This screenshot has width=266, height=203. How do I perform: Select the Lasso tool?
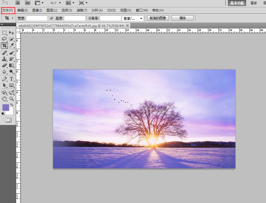point(5,39)
